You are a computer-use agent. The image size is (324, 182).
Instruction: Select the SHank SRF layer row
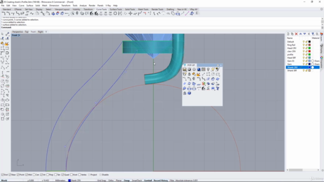point(303,71)
